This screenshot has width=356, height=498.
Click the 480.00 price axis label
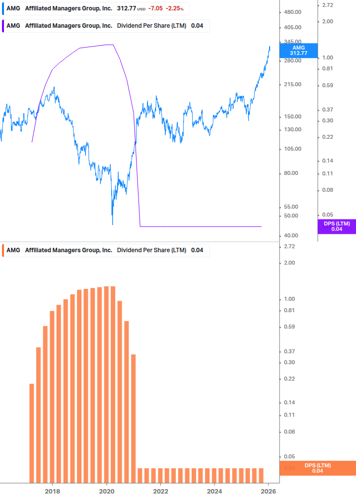click(292, 12)
